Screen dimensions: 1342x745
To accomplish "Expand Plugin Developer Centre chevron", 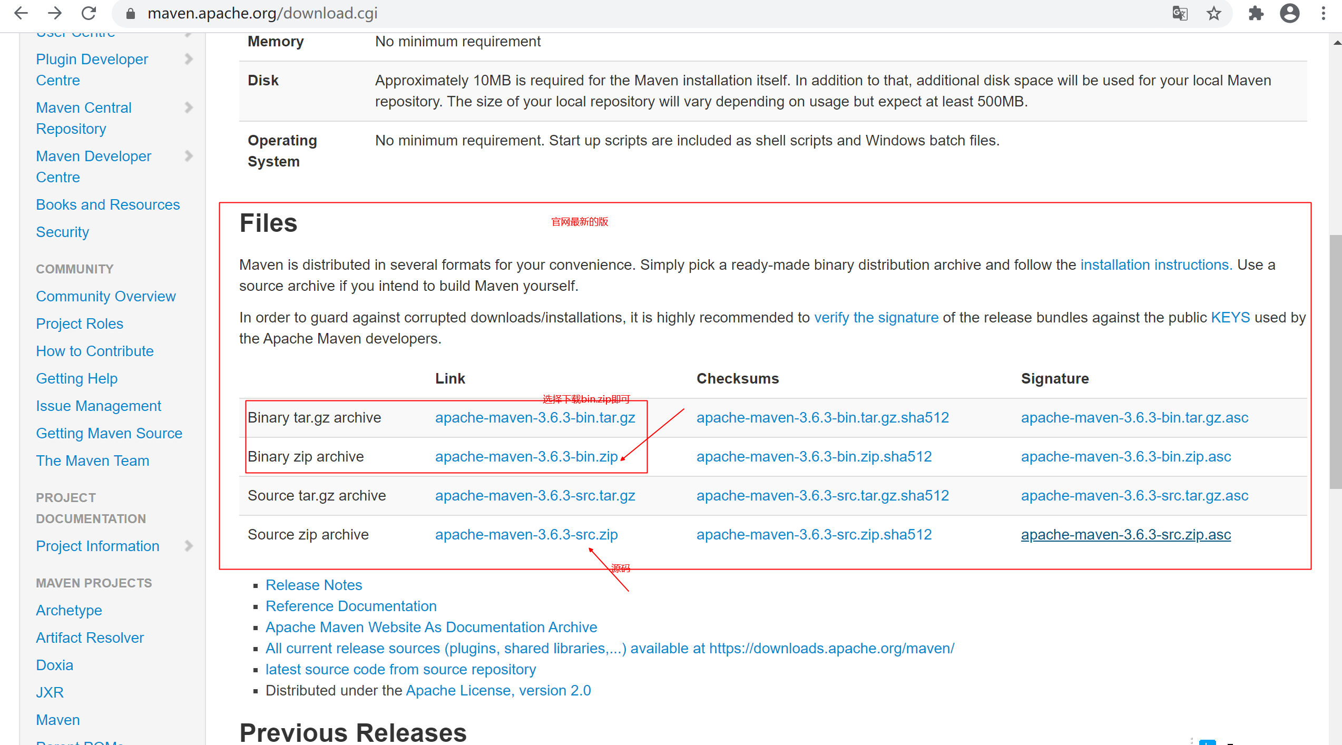I will click(189, 59).
